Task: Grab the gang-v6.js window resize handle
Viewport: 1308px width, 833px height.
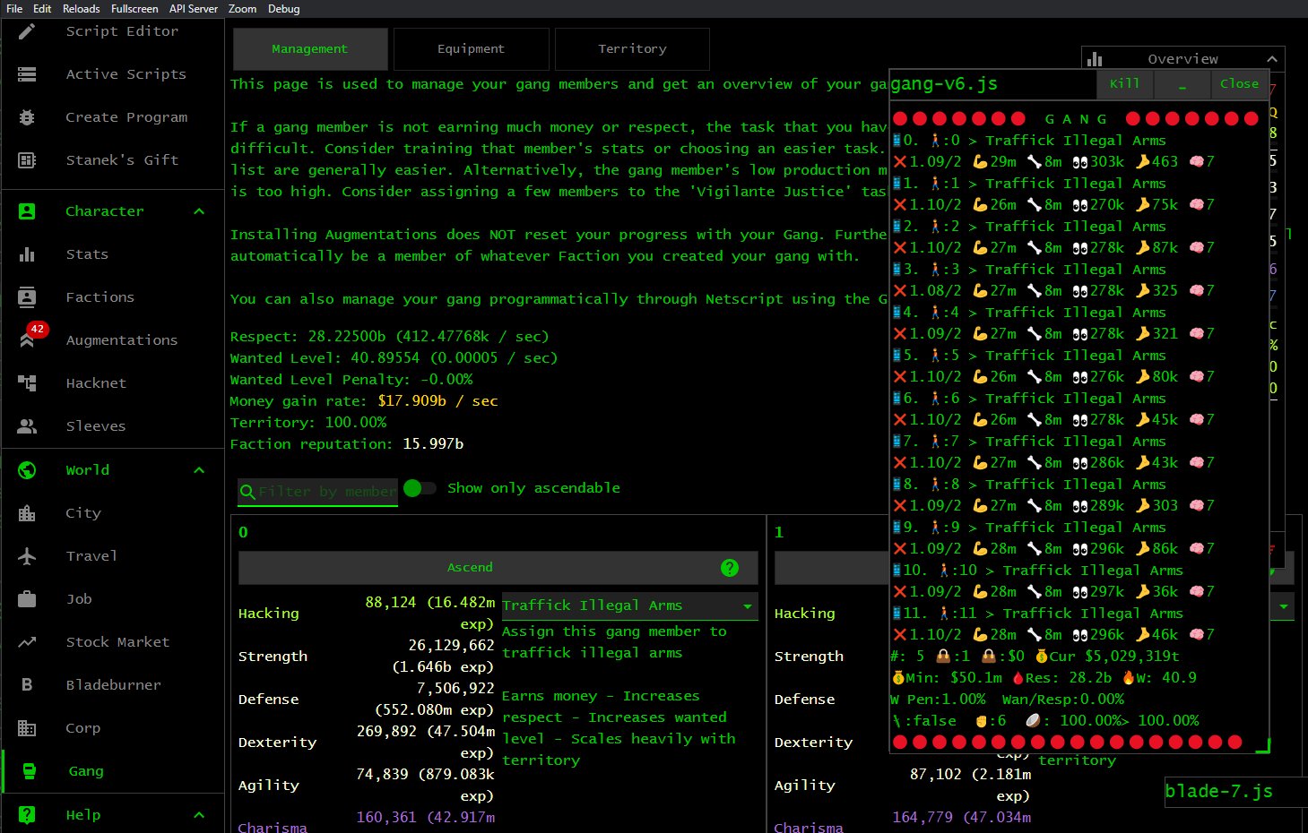Action: click(1262, 745)
